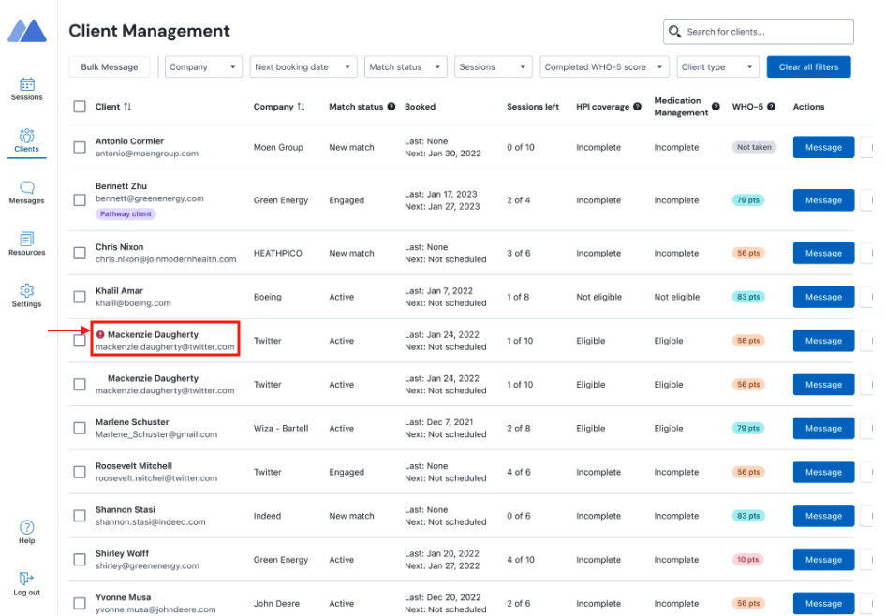Click the Clear all filters button

point(808,67)
